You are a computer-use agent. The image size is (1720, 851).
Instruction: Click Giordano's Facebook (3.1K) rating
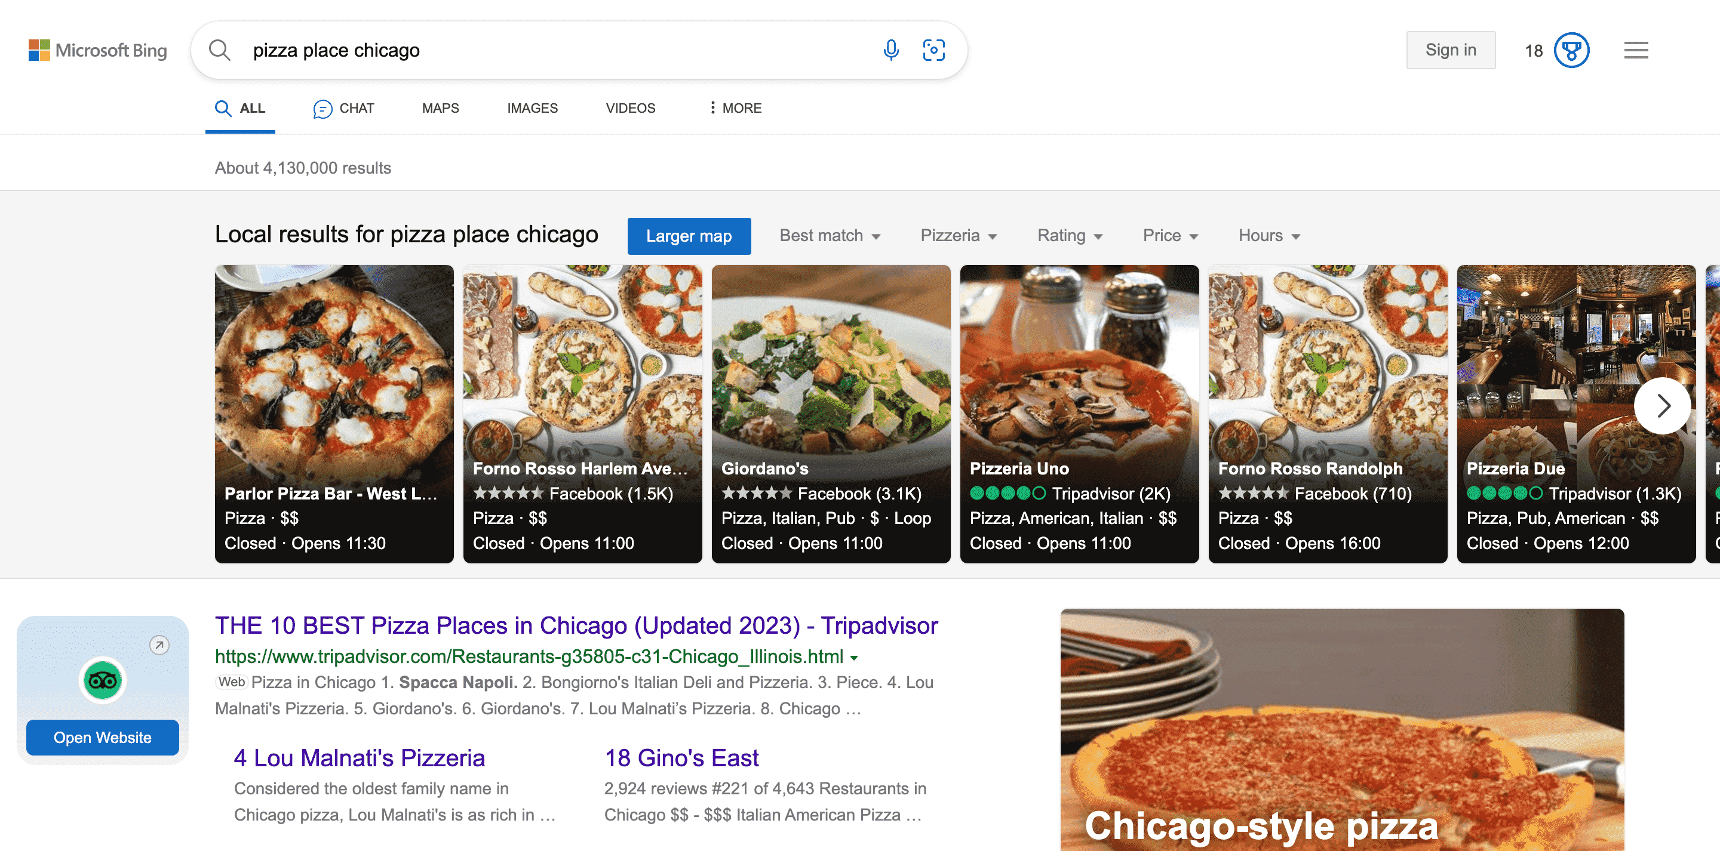point(821,494)
